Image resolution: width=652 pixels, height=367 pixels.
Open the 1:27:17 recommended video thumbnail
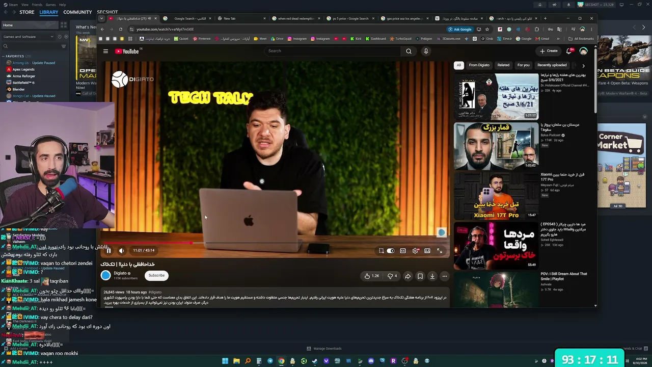click(496, 96)
